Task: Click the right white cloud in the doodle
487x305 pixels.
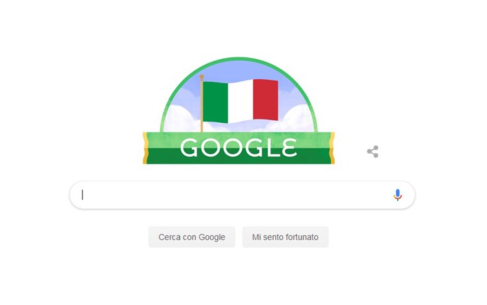Action: pos(298,119)
